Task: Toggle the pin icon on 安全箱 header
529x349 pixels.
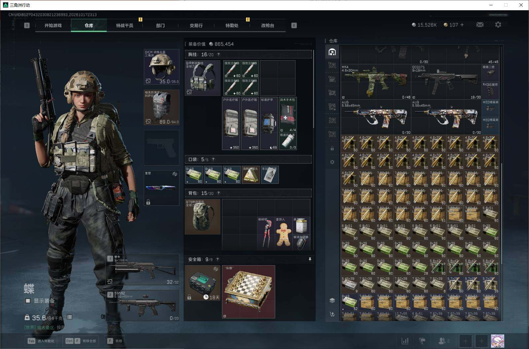Action: point(310,259)
